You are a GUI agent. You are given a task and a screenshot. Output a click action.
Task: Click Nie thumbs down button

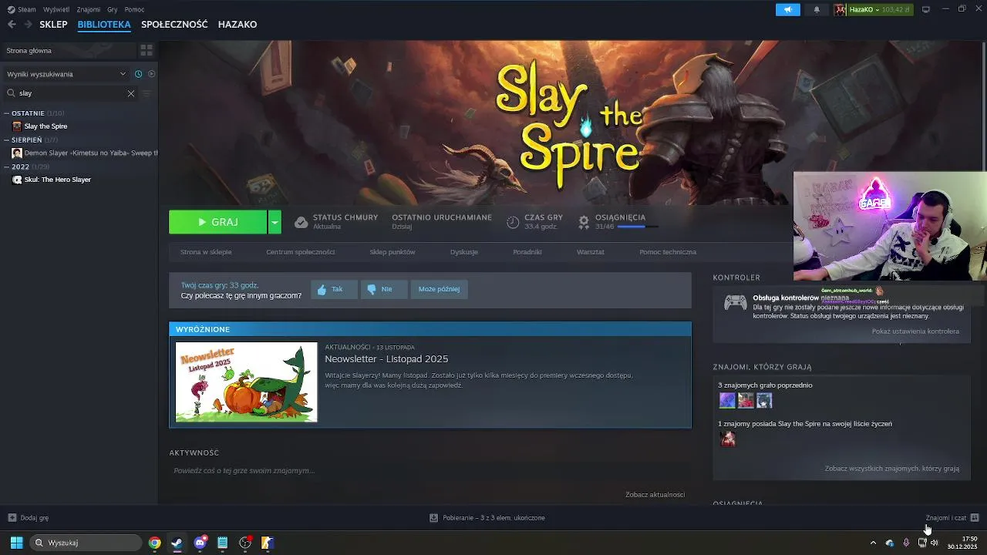[x=384, y=289]
